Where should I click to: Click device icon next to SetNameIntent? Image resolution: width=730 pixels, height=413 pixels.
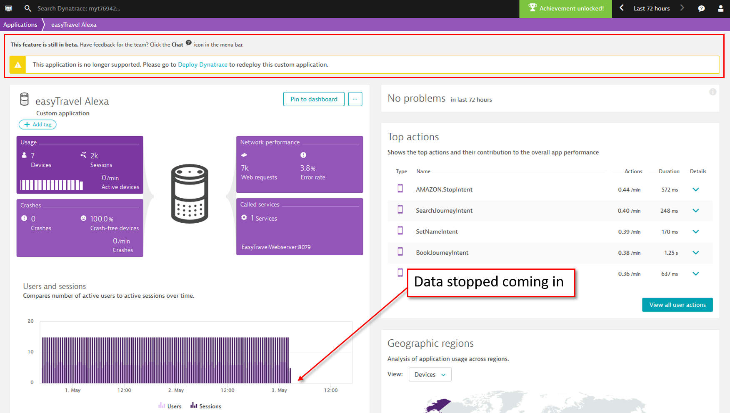pos(400,231)
